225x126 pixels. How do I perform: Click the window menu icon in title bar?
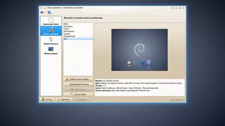pyautogui.click(x=41, y=8)
